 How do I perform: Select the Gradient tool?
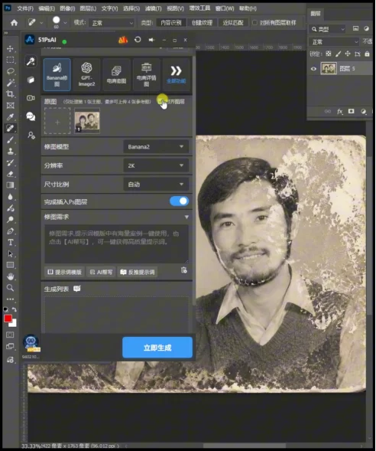click(x=10, y=185)
